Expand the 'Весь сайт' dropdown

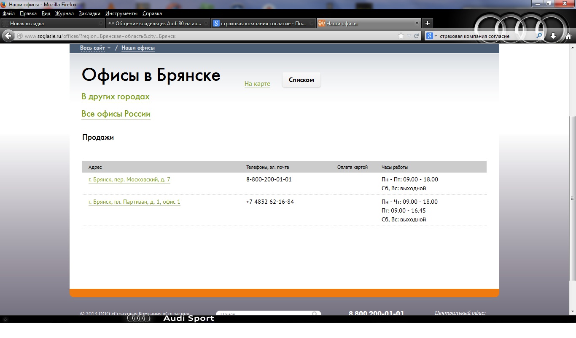pyautogui.click(x=95, y=48)
